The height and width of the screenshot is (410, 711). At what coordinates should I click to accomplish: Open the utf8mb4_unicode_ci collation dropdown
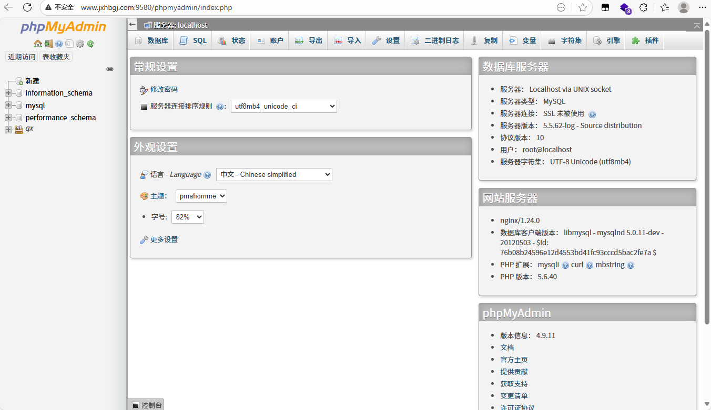tap(284, 106)
